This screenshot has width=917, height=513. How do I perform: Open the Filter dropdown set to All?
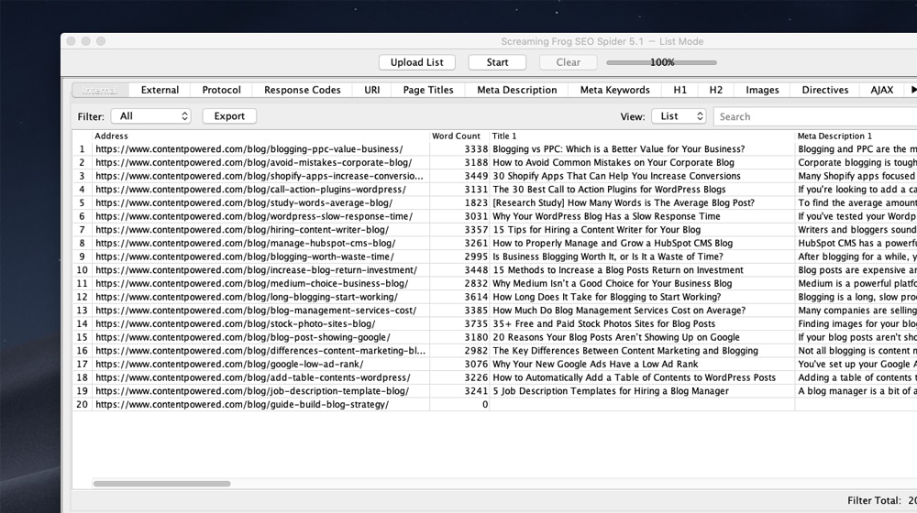(x=151, y=116)
